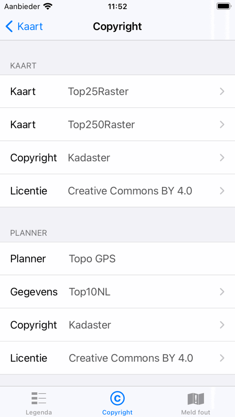
Task: Expand Top10NL data row chevron
Action: point(222,292)
